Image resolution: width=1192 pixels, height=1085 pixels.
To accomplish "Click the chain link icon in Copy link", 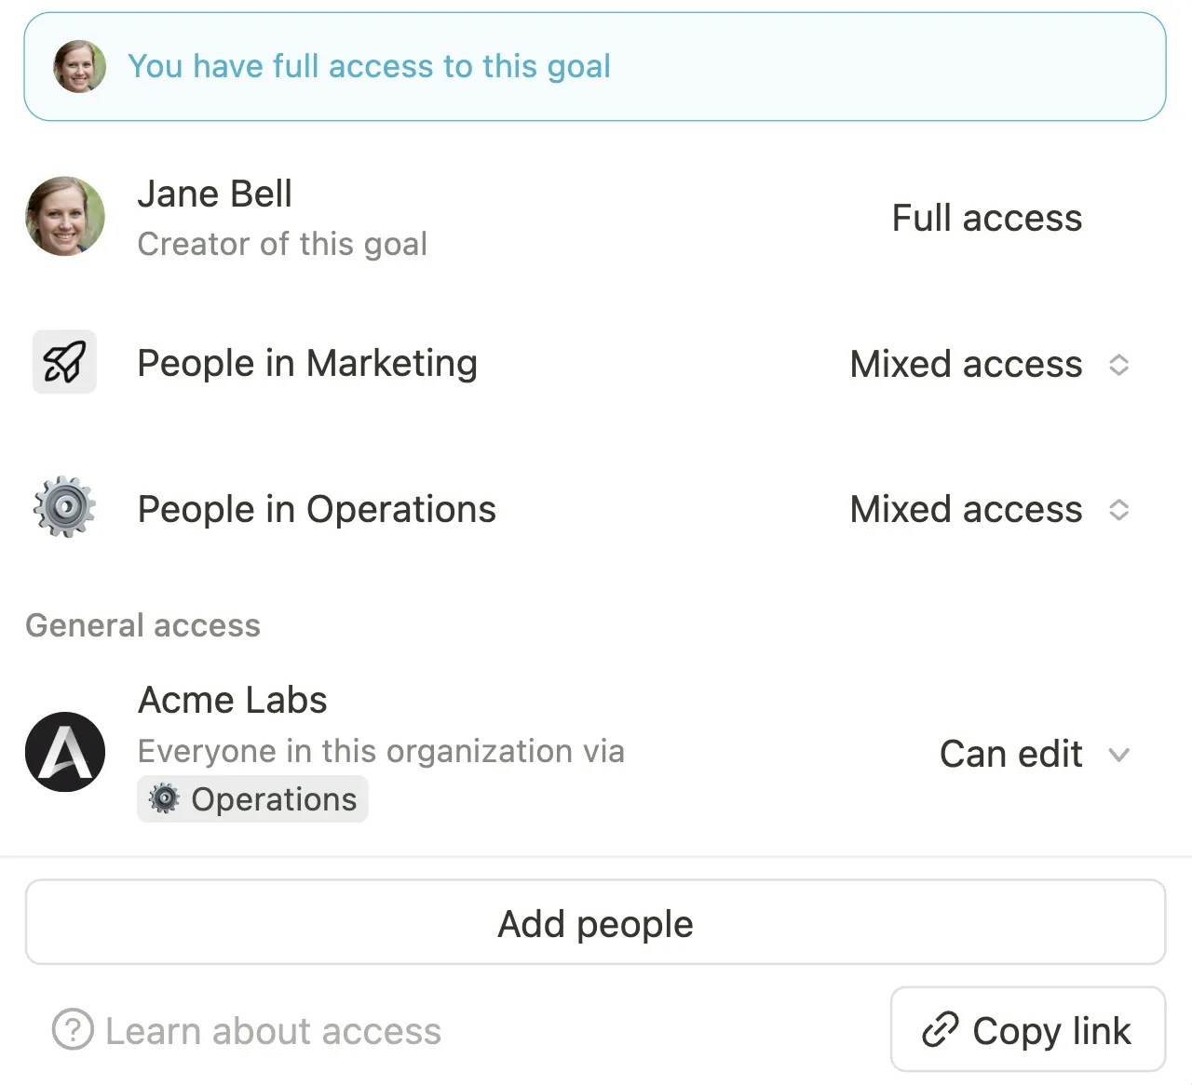I will [x=940, y=1030].
